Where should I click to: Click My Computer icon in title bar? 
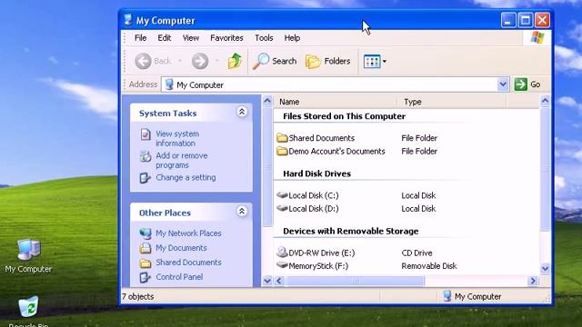(x=128, y=20)
